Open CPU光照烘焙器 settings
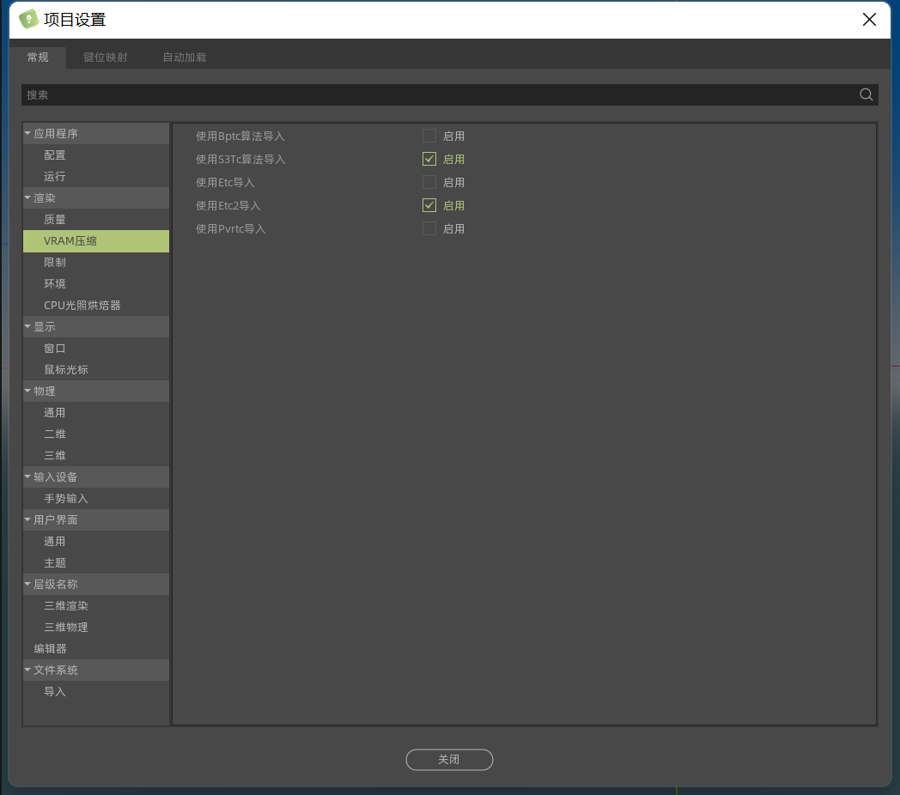 pyautogui.click(x=96, y=306)
